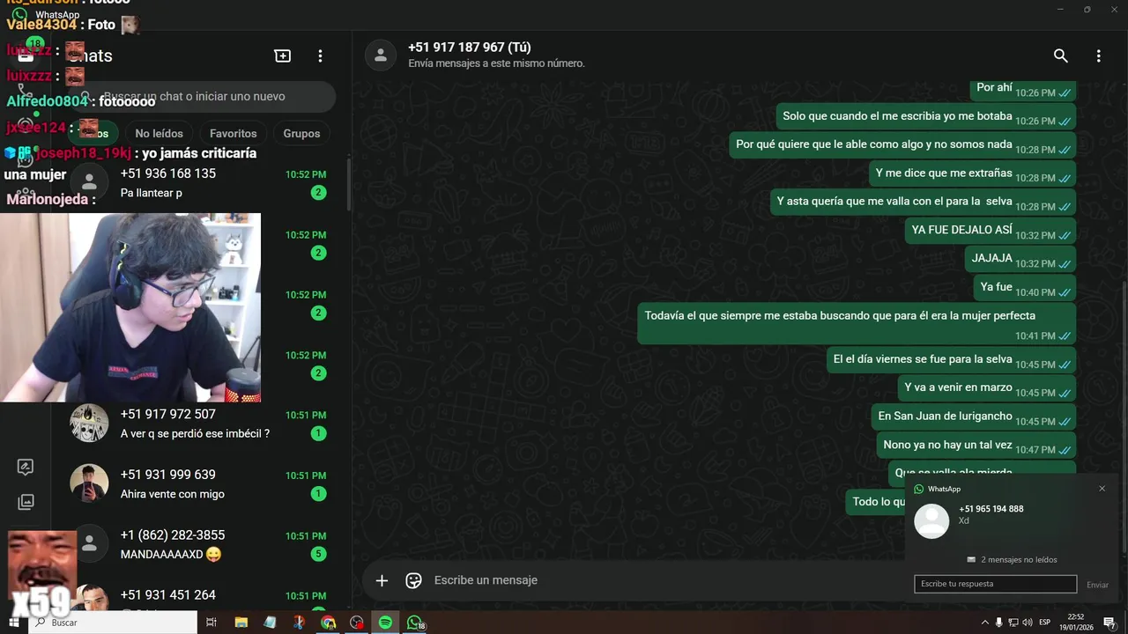Open the emoji and sticker picker
The height and width of the screenshot is (634, 1128).
coord(413,580)
